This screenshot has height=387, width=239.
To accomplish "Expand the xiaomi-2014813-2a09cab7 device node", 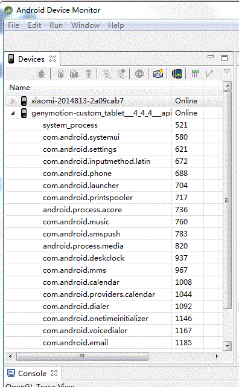I will click(13, 101).
